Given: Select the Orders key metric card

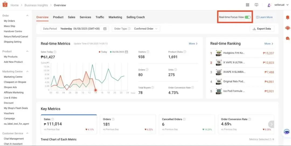Looking at the screenshot, I should click(x=128, y=124).
